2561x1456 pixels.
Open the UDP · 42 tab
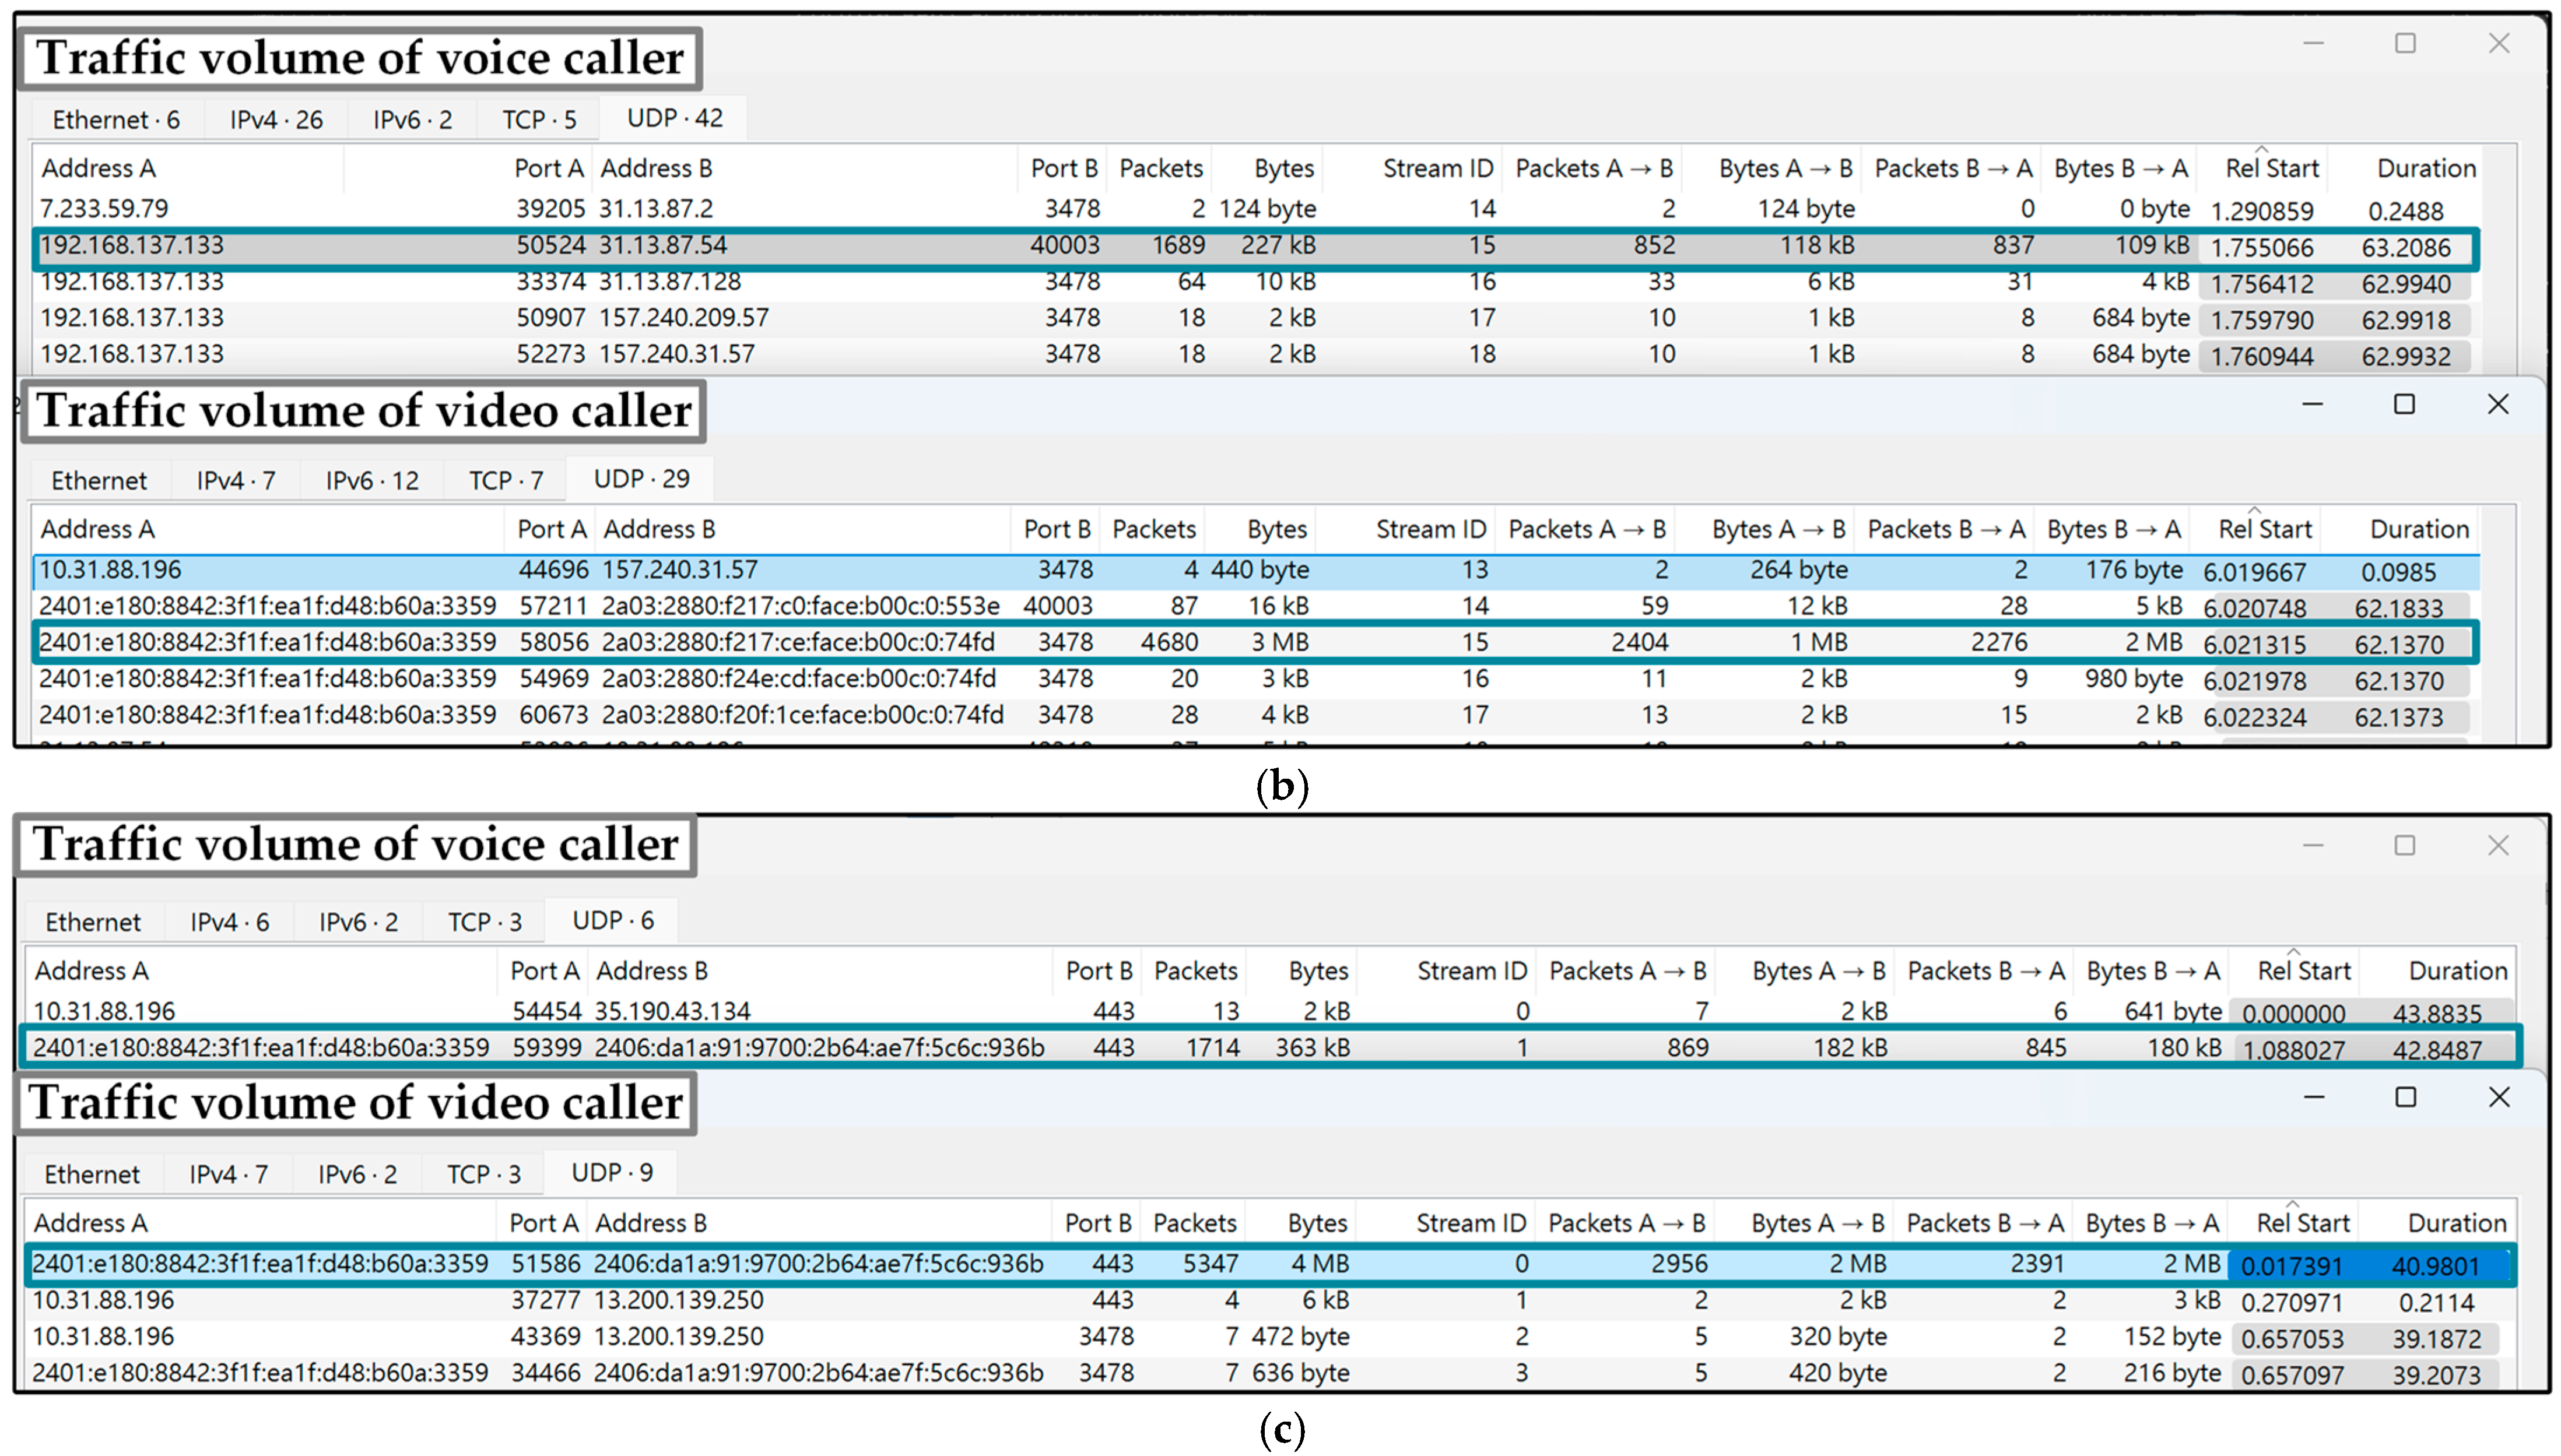click(674, 118)
